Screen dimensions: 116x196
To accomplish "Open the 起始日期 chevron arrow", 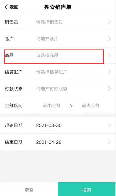I will coord(109,125).
